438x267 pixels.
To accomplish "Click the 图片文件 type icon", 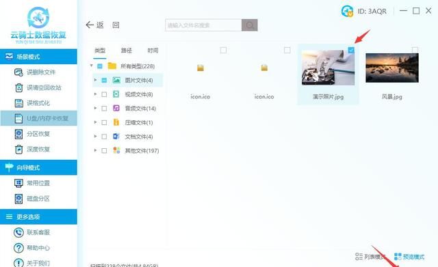I will coord(116,81).
